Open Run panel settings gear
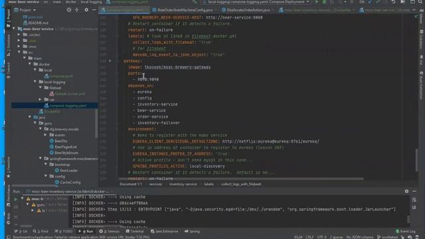Screen dimensions: 425x239 point(406,191)
